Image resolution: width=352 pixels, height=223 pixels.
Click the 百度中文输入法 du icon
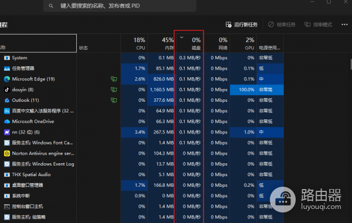7,111
